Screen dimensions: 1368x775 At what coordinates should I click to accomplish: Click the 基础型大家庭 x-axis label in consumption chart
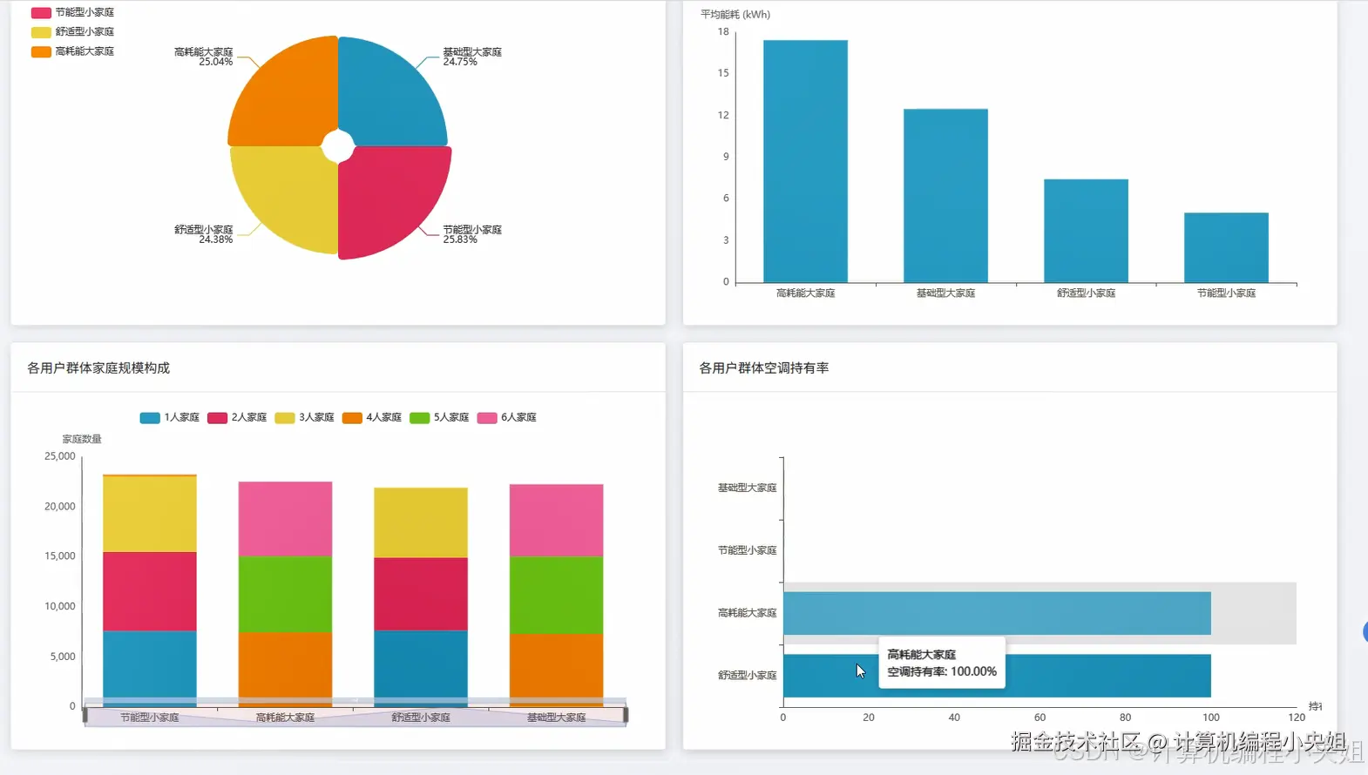945,293
